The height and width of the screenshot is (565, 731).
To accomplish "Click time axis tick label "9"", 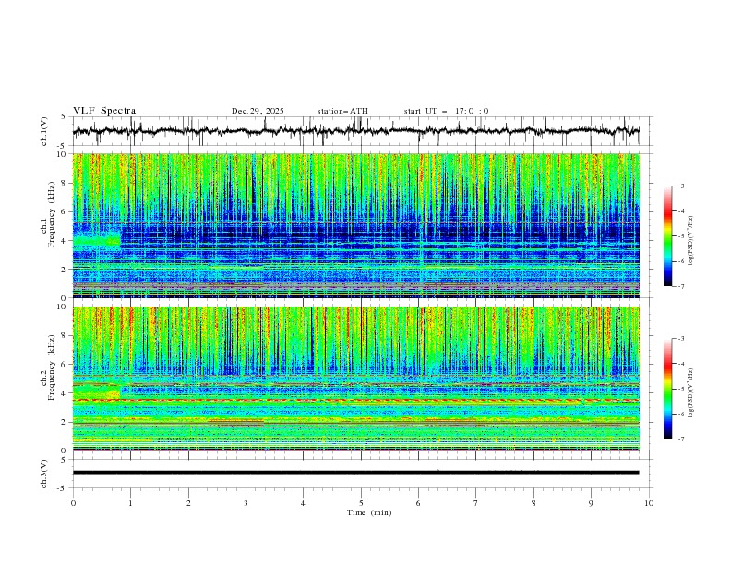I will [591, 503].
